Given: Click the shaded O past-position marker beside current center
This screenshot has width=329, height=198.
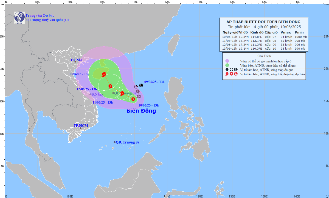Looking at the screenshot, I should [139, 96].
